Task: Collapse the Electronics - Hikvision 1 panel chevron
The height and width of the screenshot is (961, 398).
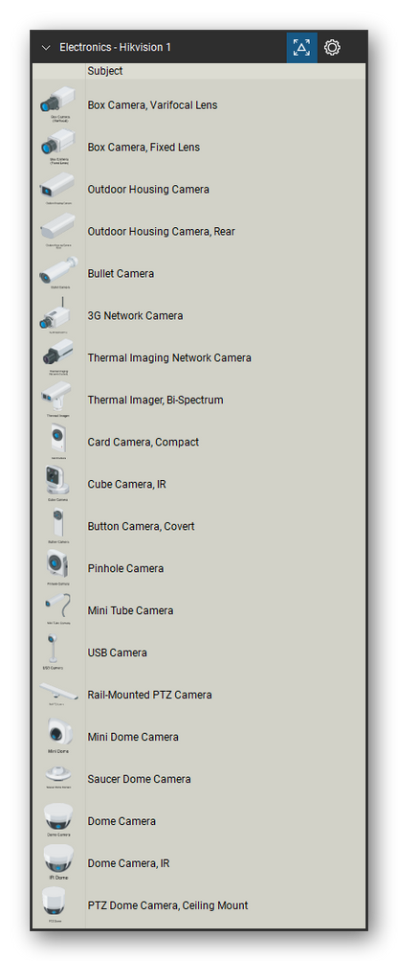Action: (46, 48)
